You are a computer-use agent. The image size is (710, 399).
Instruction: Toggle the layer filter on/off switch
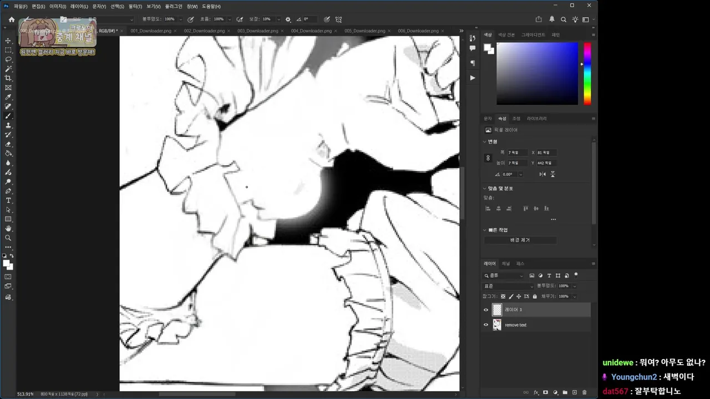[x=576, y=274]
